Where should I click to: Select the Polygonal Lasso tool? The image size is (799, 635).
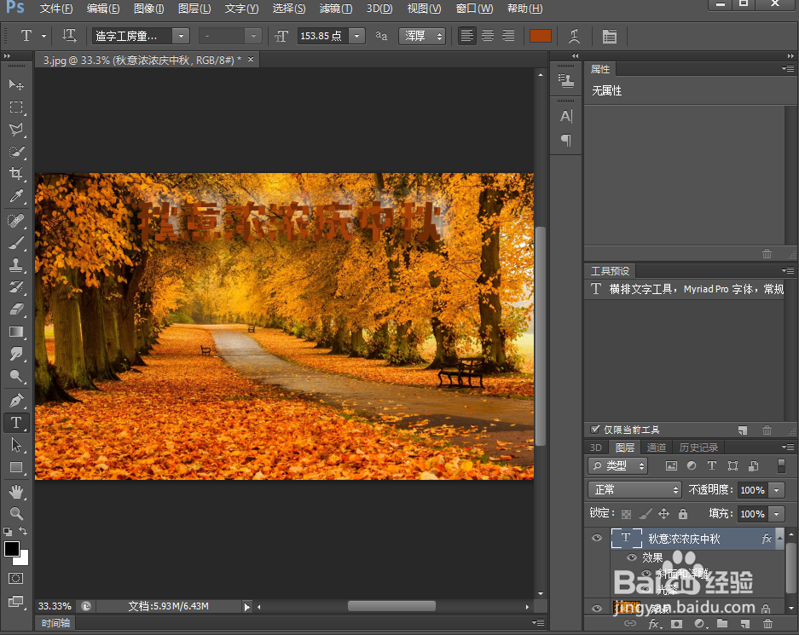(x=16, y=130)
